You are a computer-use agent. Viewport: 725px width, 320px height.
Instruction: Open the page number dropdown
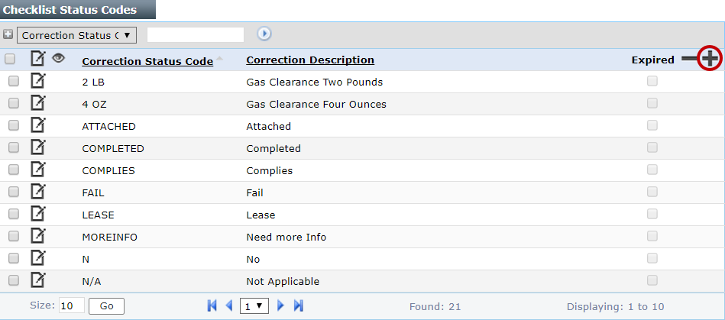point(254,305)
